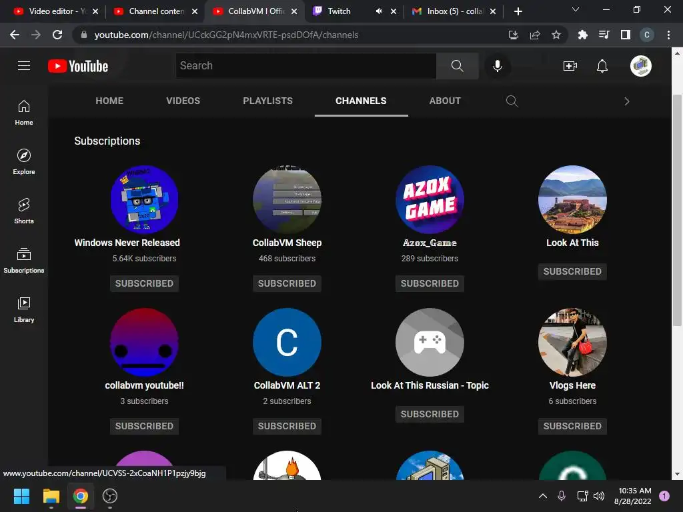The image size is (683, 512).
Task: Bookmark this page with star icon
Action: coord(556,35)
